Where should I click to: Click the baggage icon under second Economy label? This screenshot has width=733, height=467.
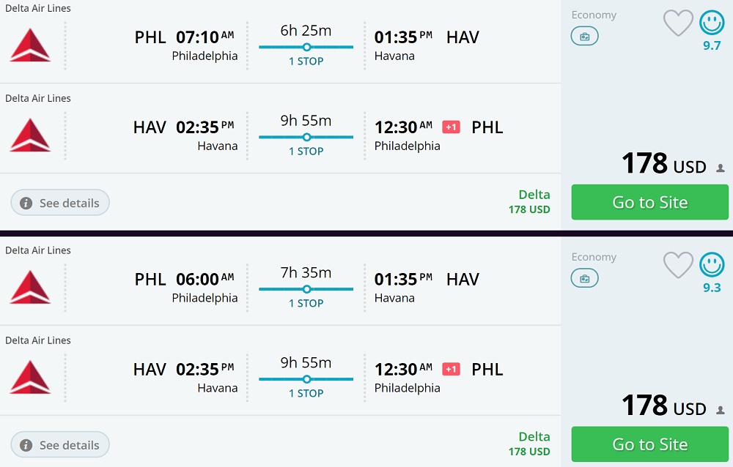(x=585, y=278)
